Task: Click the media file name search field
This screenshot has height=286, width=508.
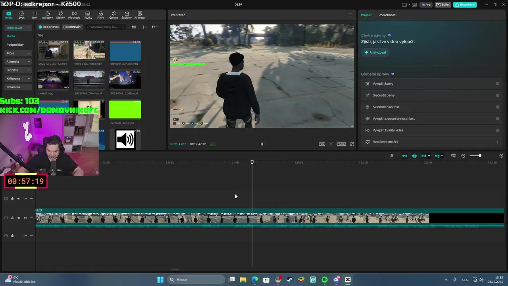Action: [x=105, y=27]
